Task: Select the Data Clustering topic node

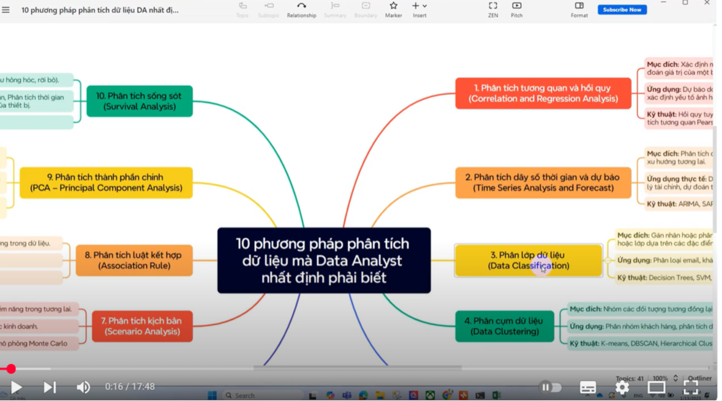Action: 505,326
